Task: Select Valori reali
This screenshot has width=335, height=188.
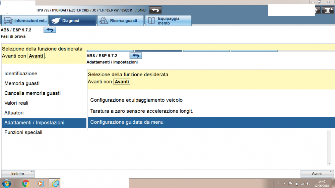Action: (44, 103)
